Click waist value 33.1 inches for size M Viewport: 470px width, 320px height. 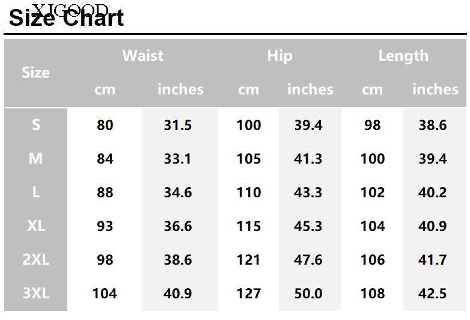click(x=177, y=159)
